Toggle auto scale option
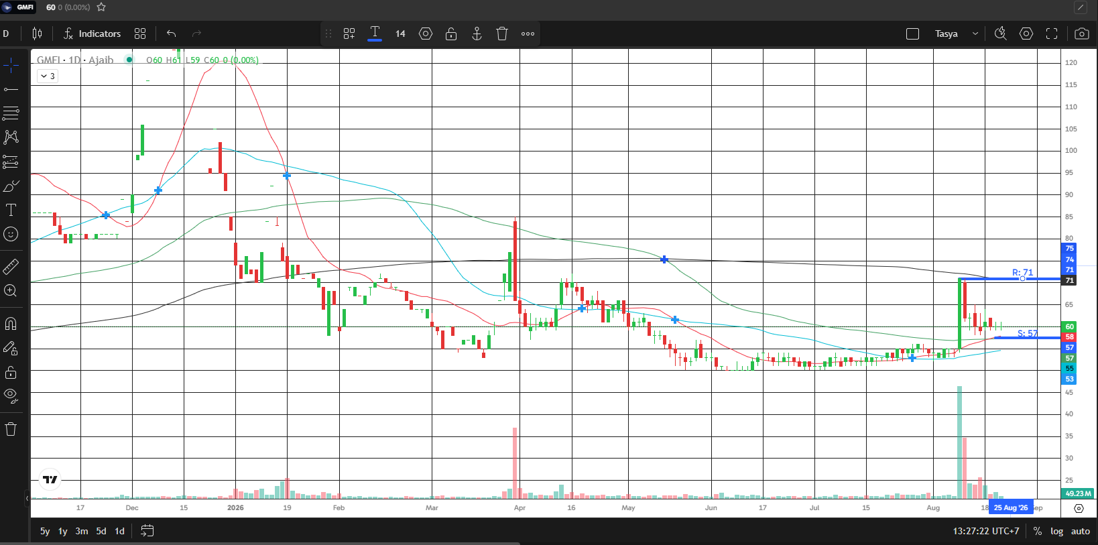Image resolution: width=1098 pixels, height=545 pixels. click(x=1080, y=531)
